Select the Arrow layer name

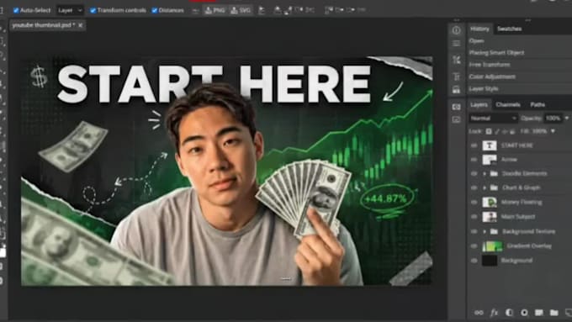pos(509,160)
